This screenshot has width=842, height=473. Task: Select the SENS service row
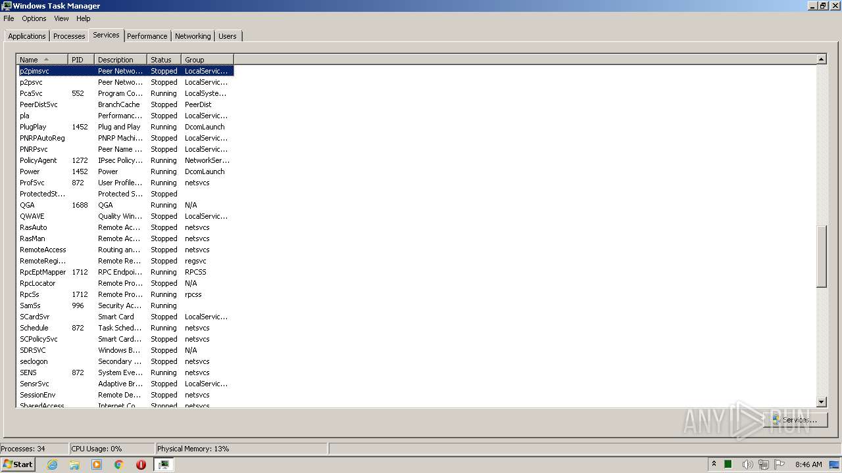click(125, 372)
